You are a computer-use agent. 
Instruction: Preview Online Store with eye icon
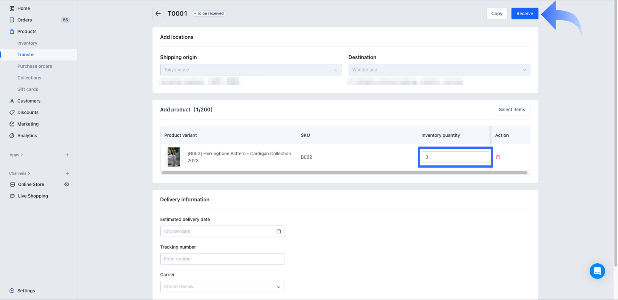click(67, 184)
